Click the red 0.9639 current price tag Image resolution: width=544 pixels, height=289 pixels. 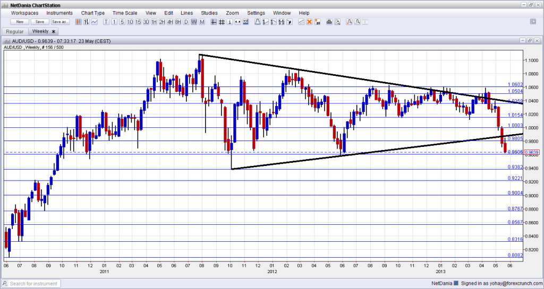coord(532,152)
